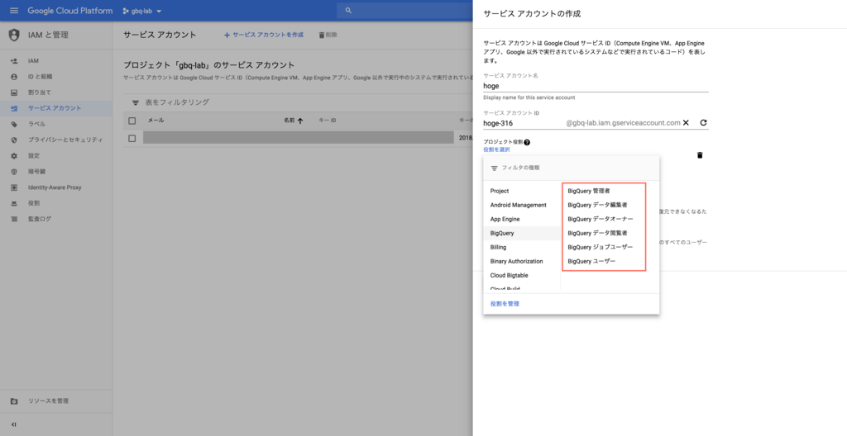Viewport: 847px width, 436px height.
Task: Click サービス アカウントを作成 button
Action: pyautogui.click(x=264, y=35)
